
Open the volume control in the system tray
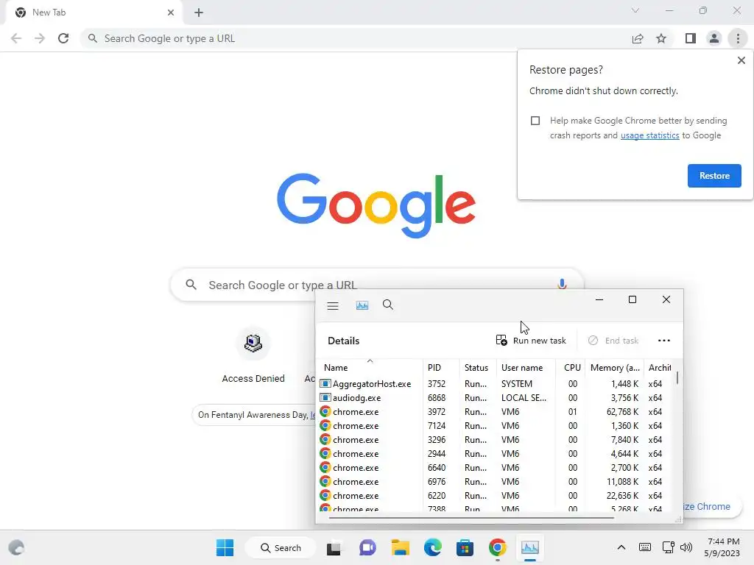click(686, 547)
